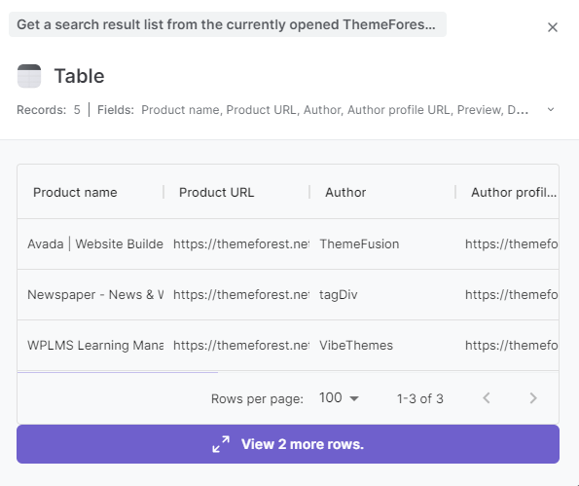Click the horizontal scrollbar under table
579x486 pixels.
118,372
